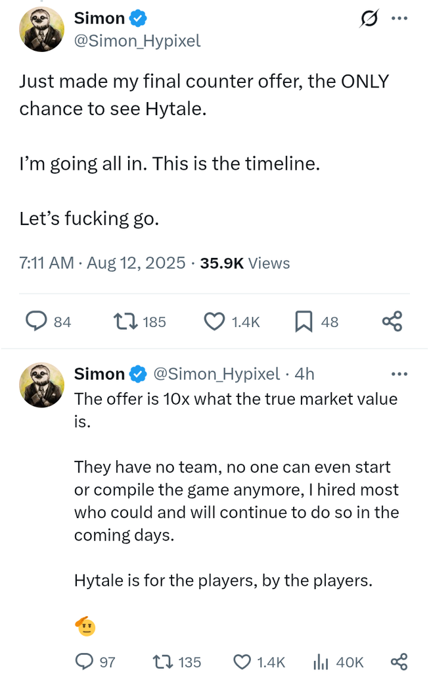Screen dimensions: 429x674
Task: View the 35.9K Views count details
Action: click(x=244, y=263)
